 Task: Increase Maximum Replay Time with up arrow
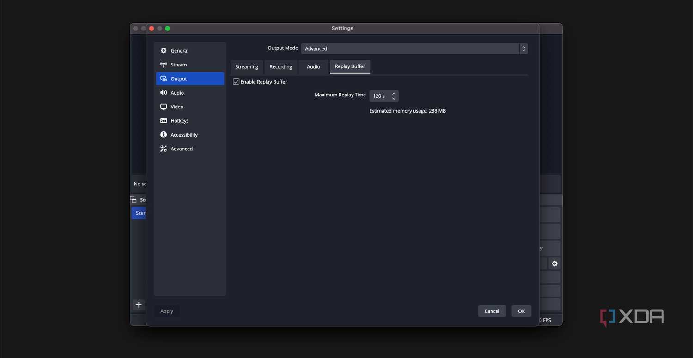pos(394,94)
